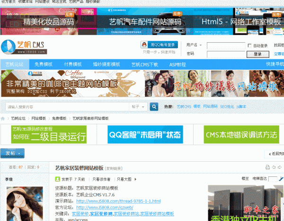
Task: Open the 艺帆论坛 nav tab
Action: click(15, 64)
